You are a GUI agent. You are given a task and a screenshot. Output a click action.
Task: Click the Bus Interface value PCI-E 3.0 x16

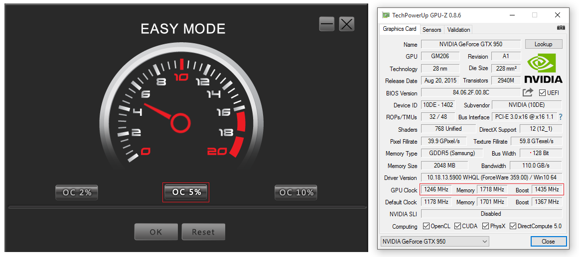[524, 117]
